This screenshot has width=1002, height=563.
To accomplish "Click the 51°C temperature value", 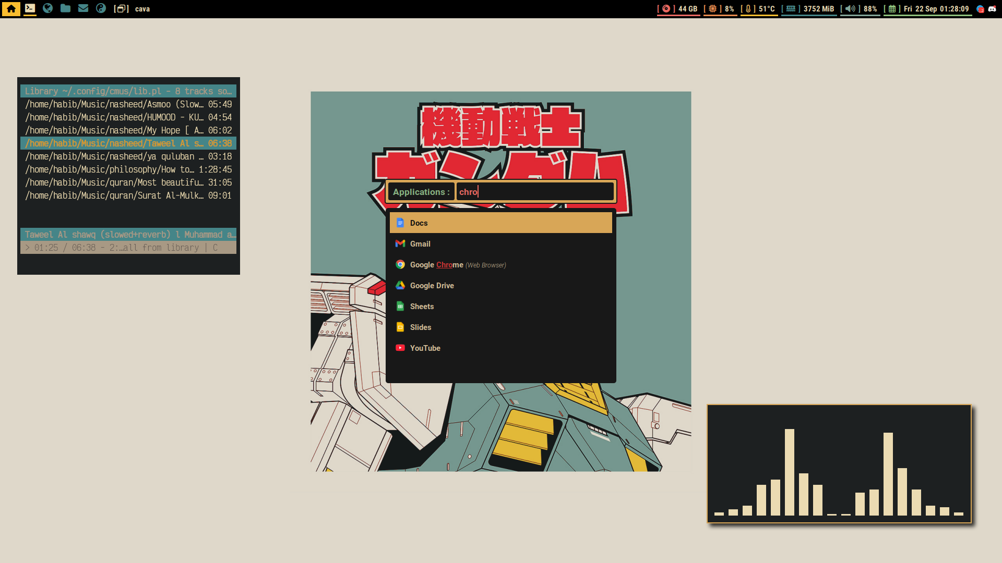I will click(767, 9).
